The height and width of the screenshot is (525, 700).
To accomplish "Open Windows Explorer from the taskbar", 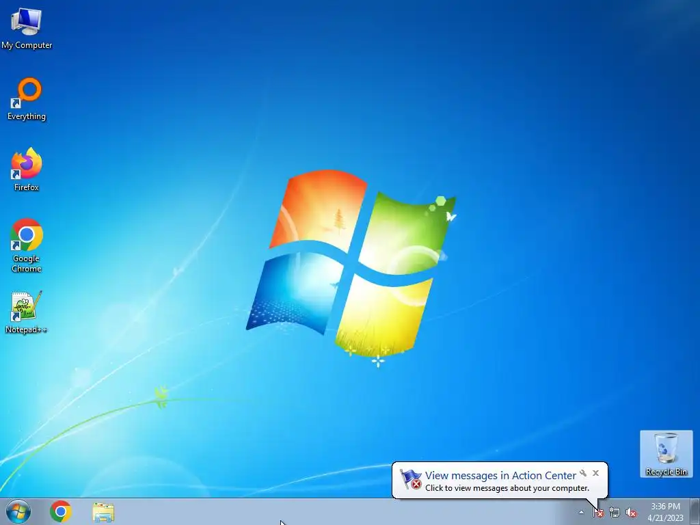I will [x=103, y=512].
